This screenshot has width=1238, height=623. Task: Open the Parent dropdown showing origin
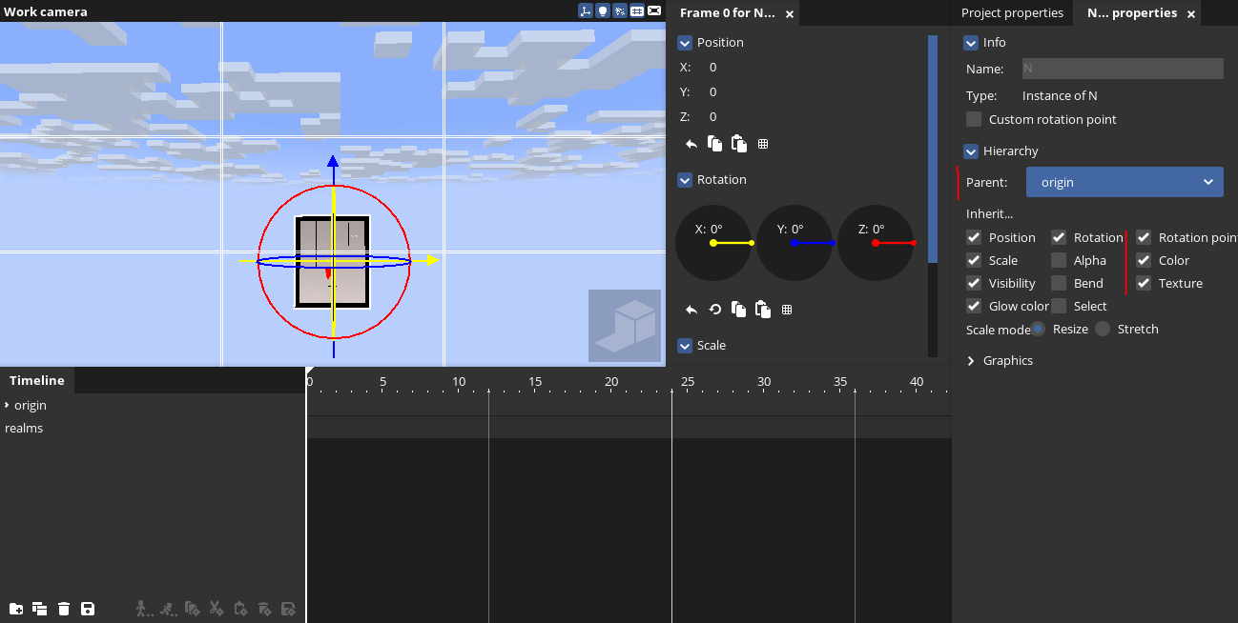(x=1125, y=182)
